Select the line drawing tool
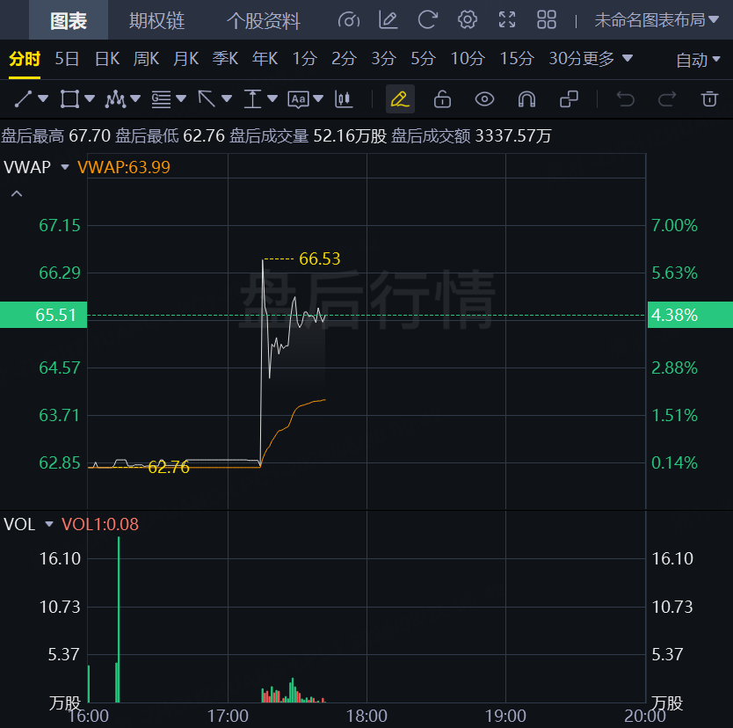Screen dimensions: 733x728 pyautogui.click(x=24, y=99)
